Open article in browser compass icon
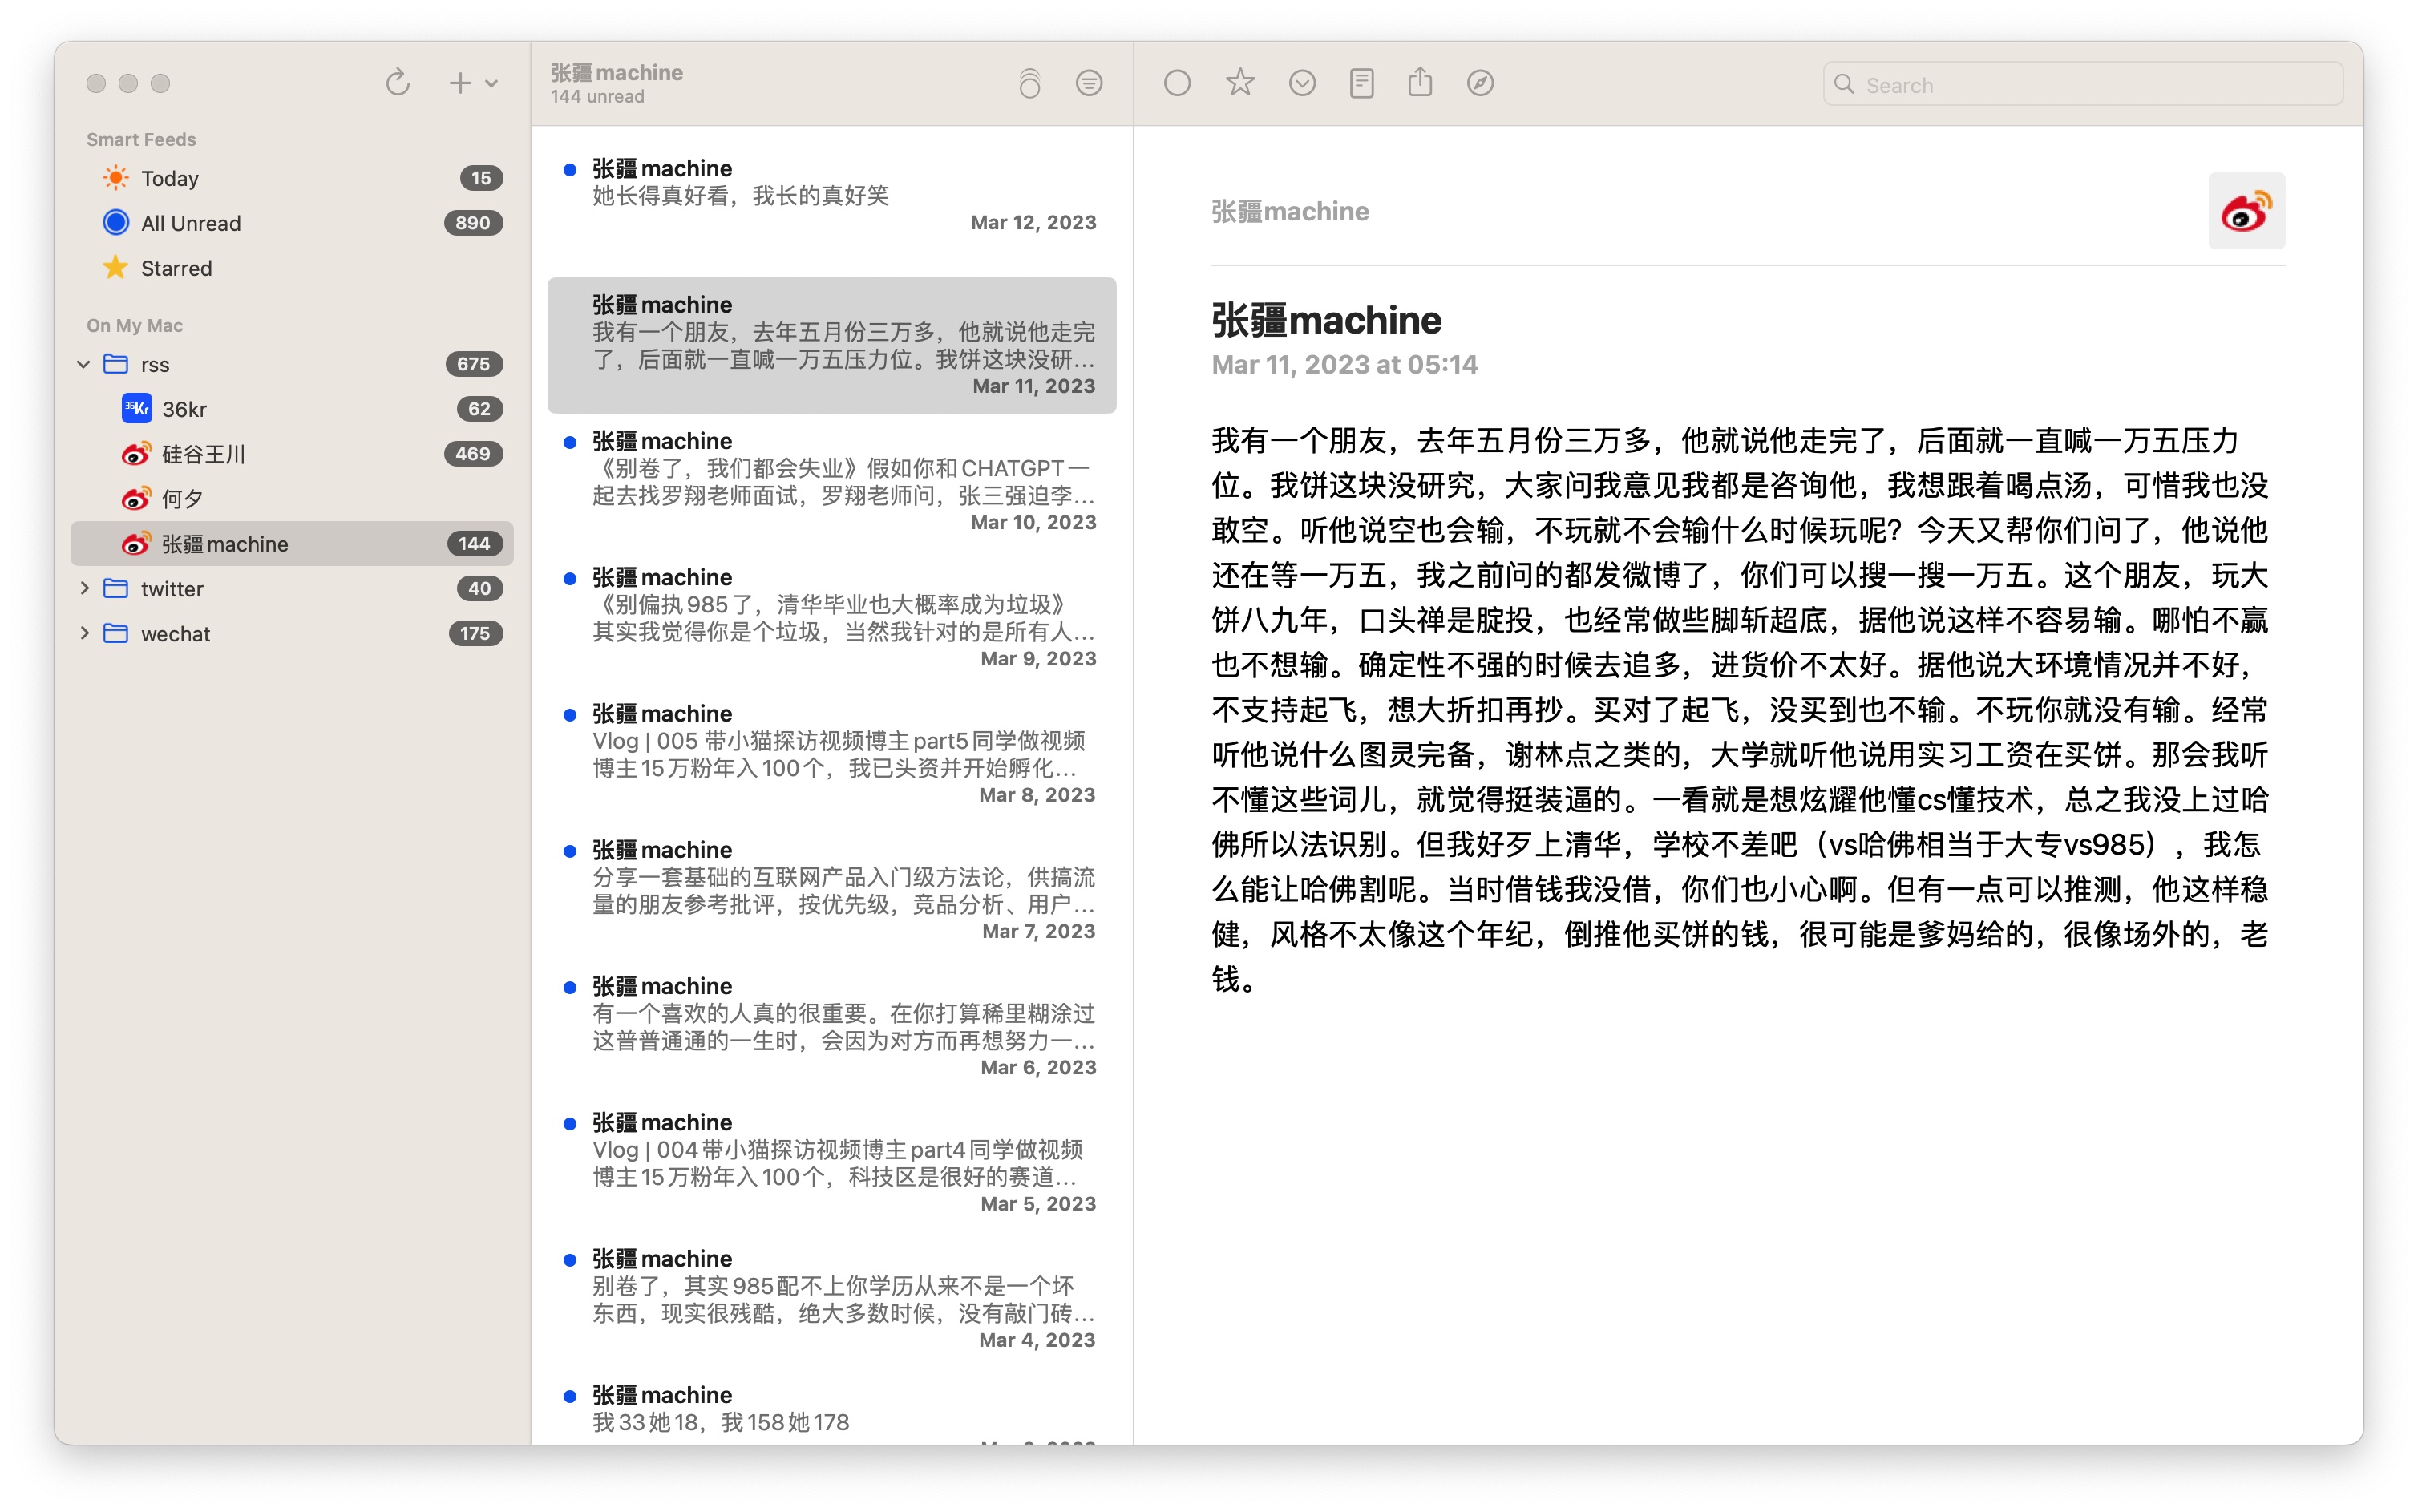 click(x=1480, y=83)
